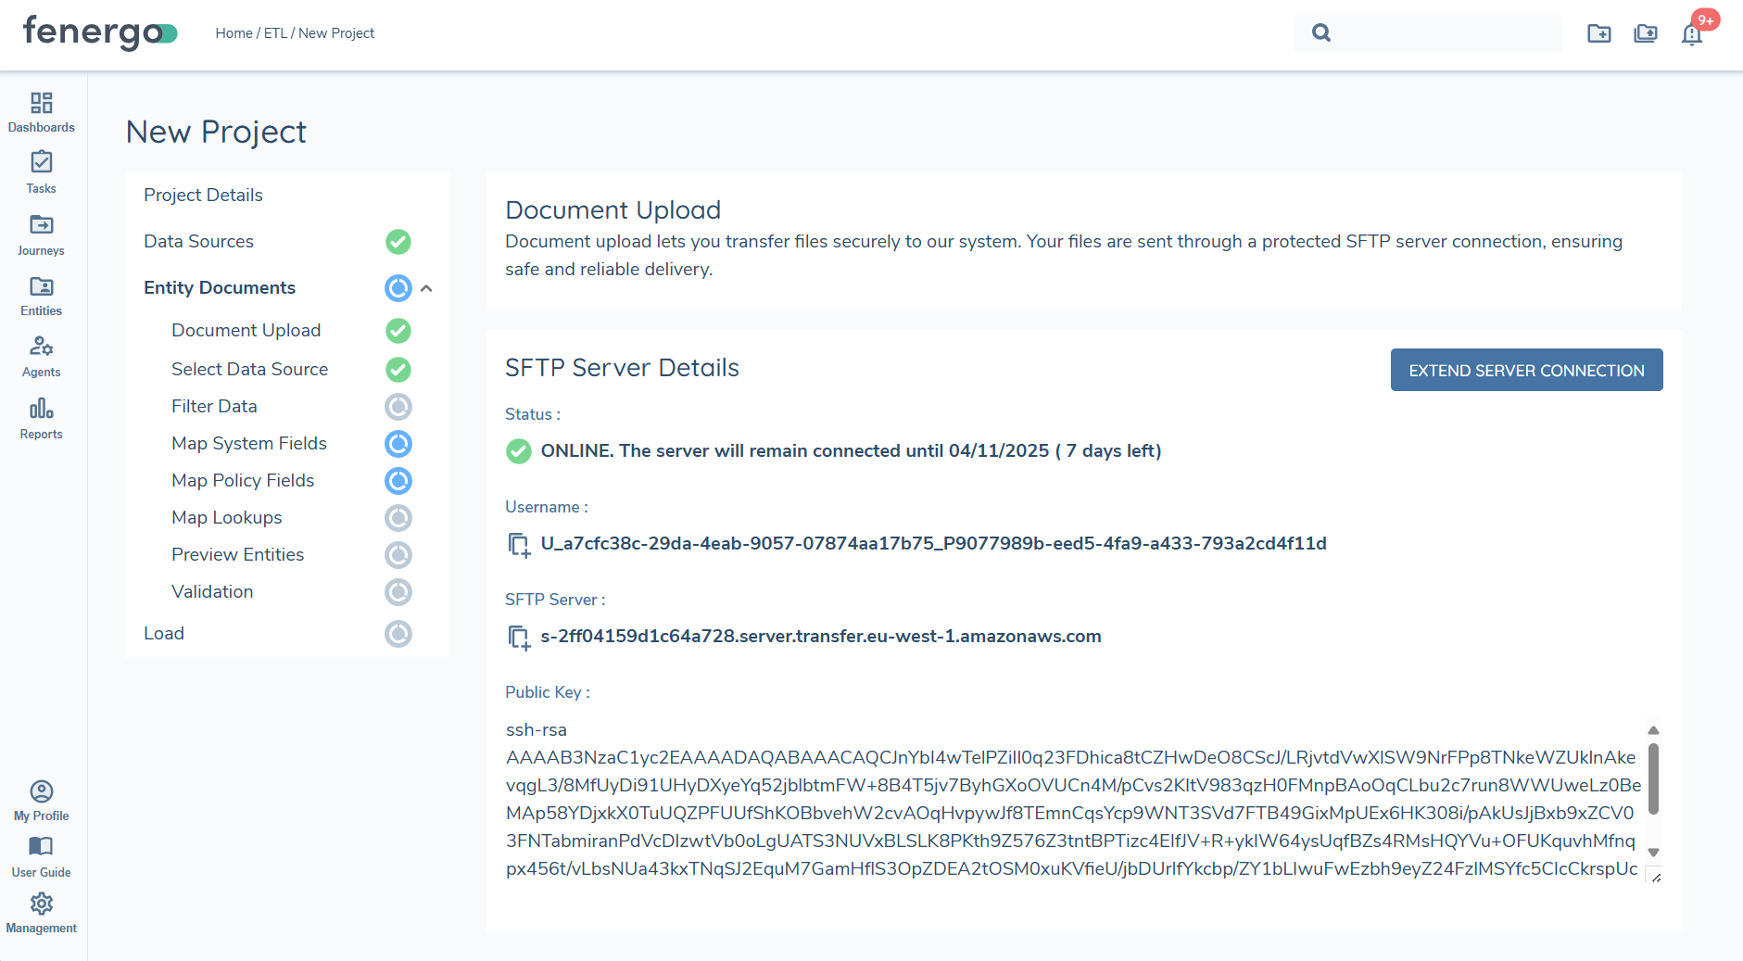
Task: Select the Map Lookups step
Action: [226, 517]
